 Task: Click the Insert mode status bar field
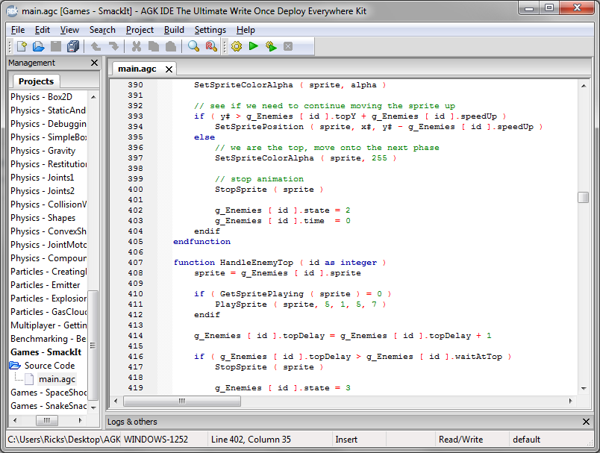click(358, 440)
